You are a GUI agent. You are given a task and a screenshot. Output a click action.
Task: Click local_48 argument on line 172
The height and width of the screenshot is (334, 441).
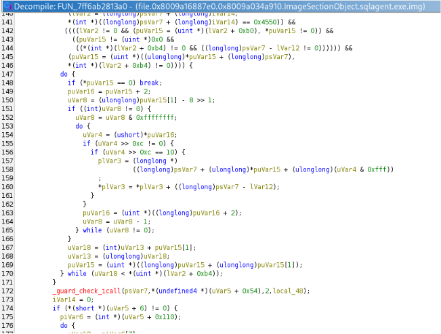pyautogui.click(x=289, y=291)
